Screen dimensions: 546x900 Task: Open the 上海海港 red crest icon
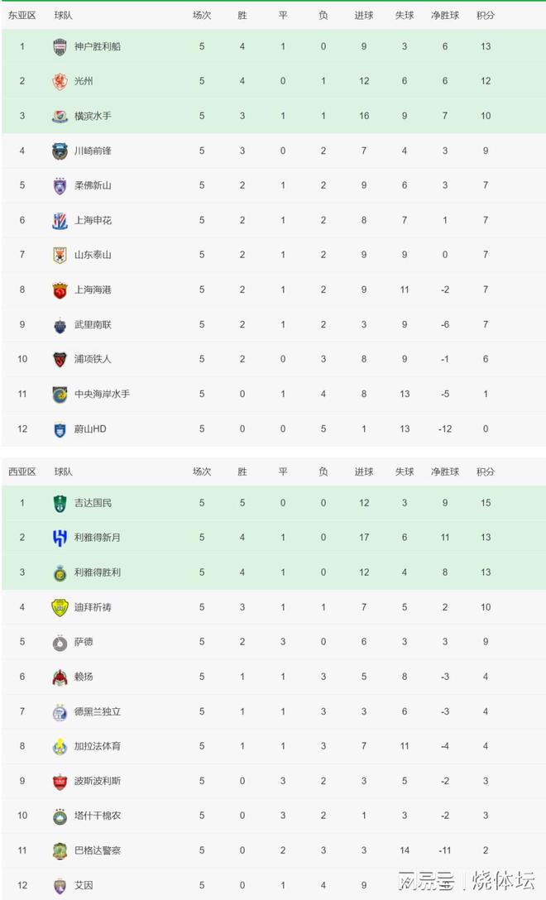tap(60, 290)
